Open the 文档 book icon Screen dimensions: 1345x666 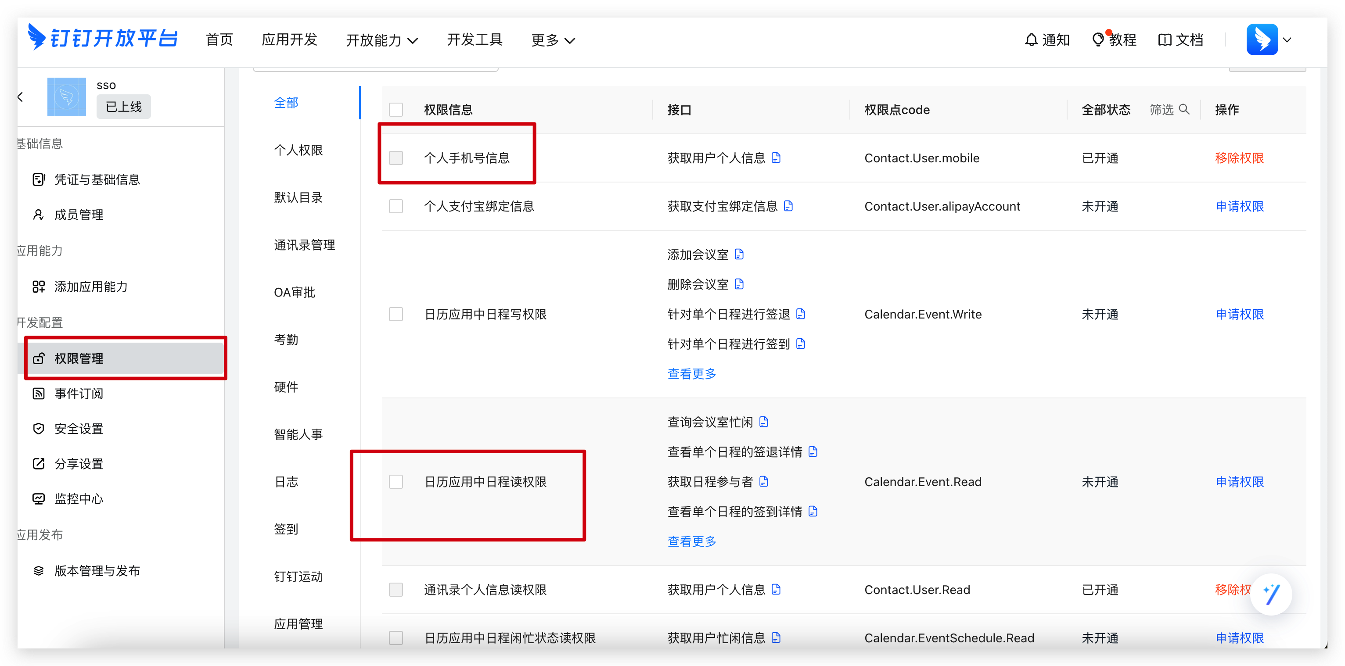point(1164,39)
